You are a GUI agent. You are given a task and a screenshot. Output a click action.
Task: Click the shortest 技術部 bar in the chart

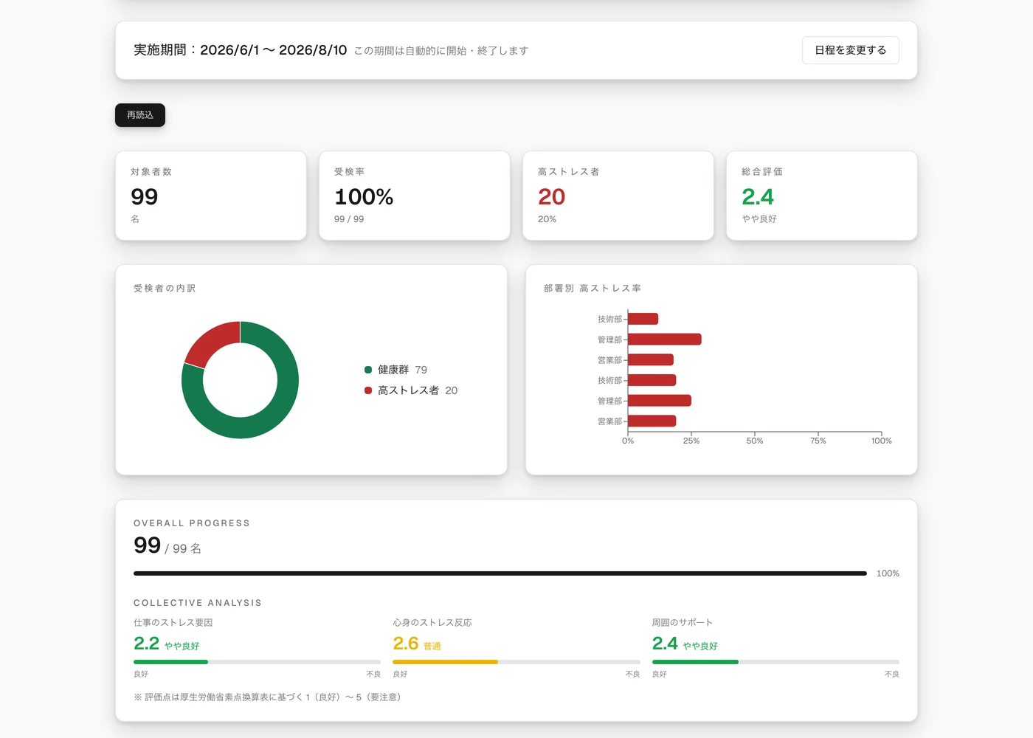point(643,319)
